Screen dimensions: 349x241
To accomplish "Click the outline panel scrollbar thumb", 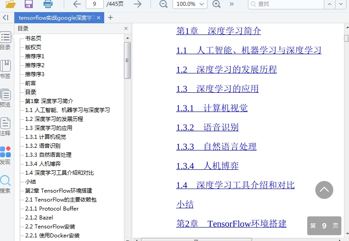I will tap(128, 60).
